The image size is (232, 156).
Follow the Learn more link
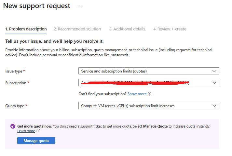(26, 131)
